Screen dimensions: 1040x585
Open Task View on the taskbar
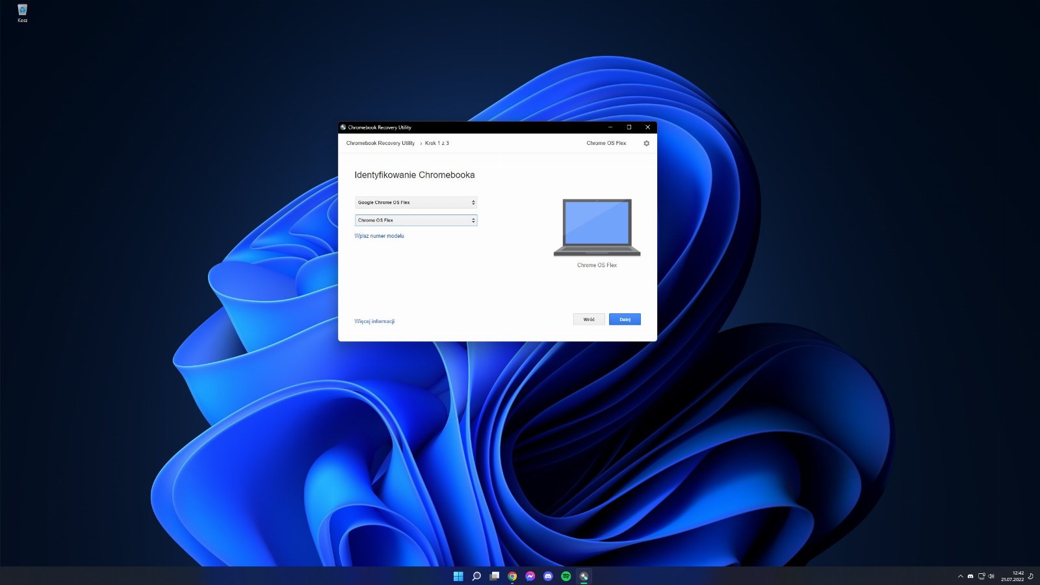point(495,576)
